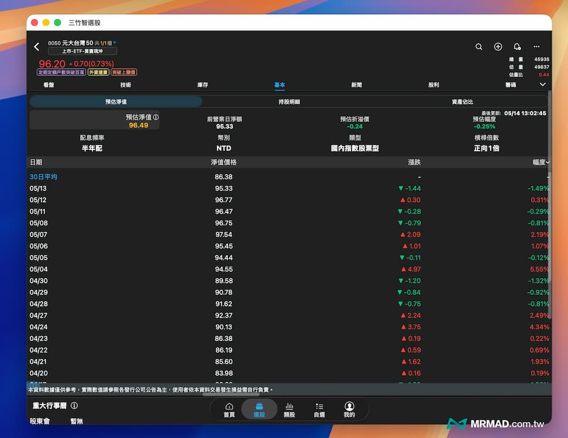Screen dimensions: 568x438
Task: Select the 基本 tab
Action: point(279,85)
